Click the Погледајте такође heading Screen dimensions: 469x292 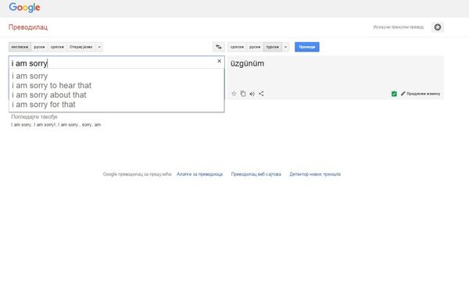(34, 116)
